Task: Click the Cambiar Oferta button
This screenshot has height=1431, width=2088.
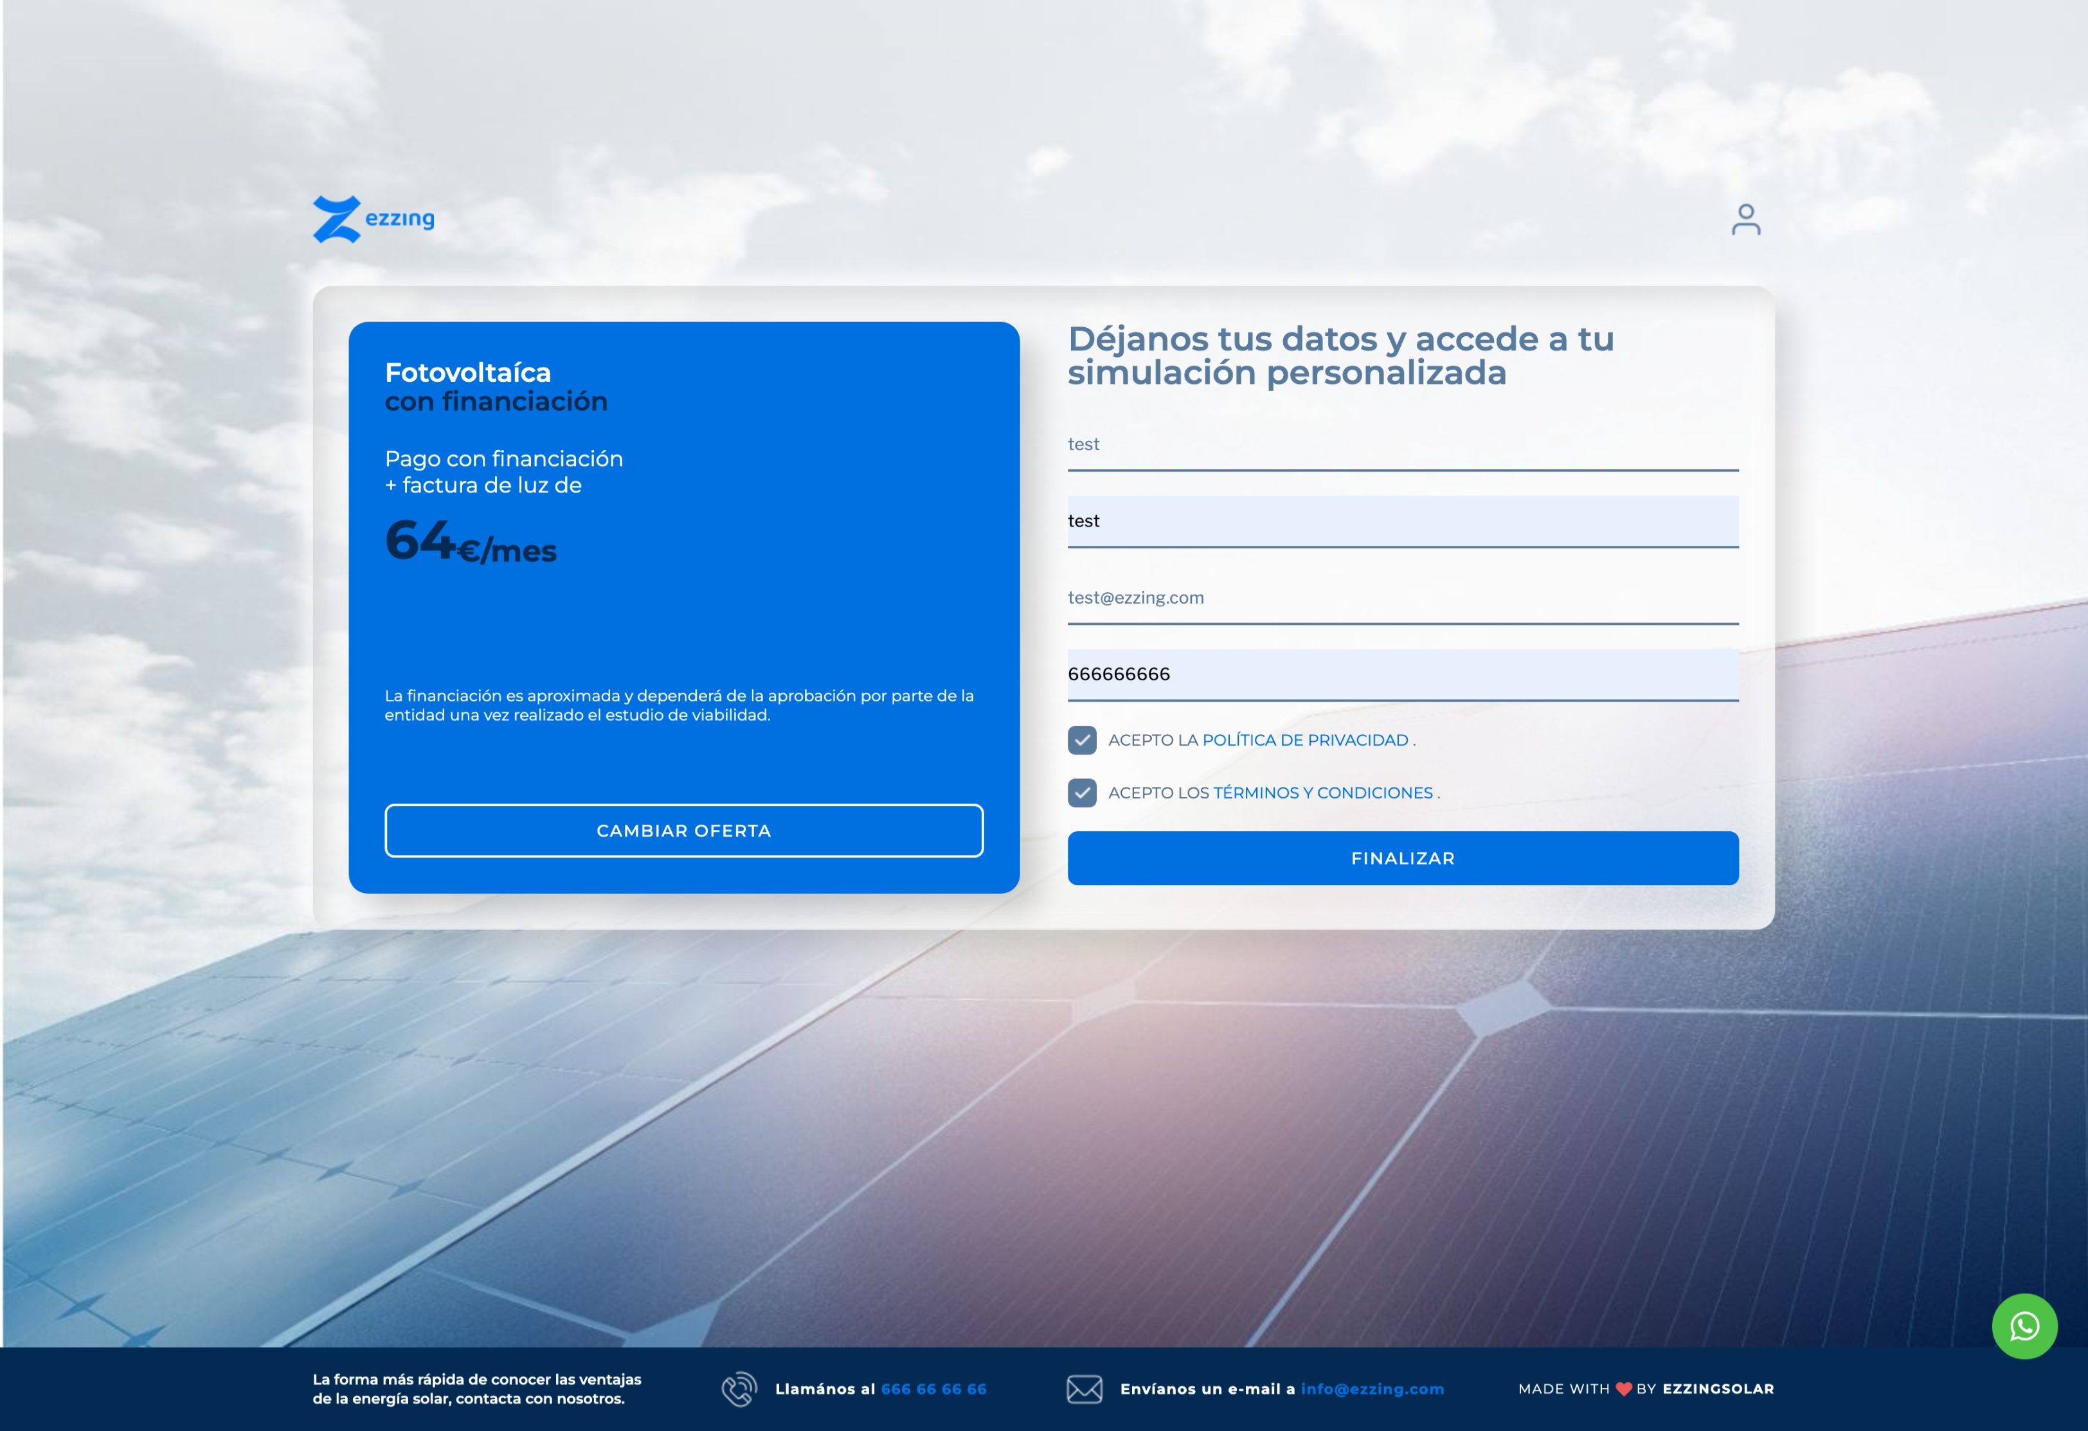Action: pyautogui.click(x=684, y=831)
